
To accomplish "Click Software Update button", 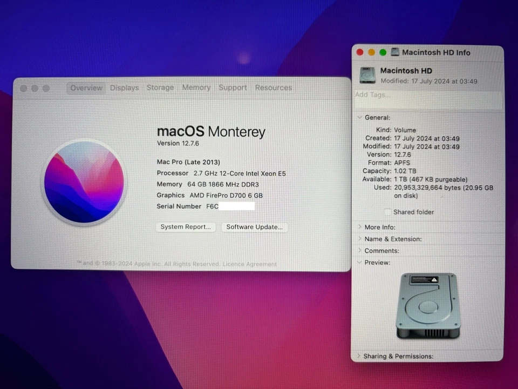I will (x=254, y=226).
